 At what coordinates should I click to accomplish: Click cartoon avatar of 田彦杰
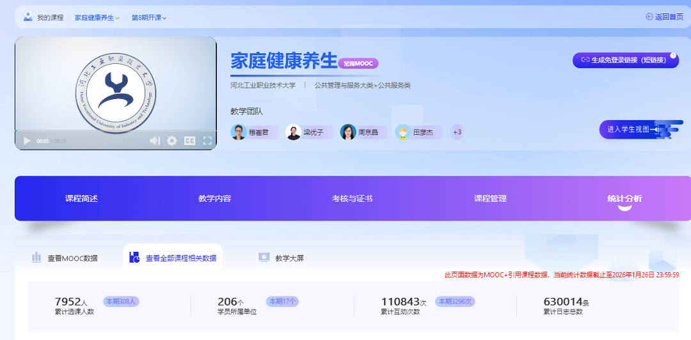(x=402, y=132)
